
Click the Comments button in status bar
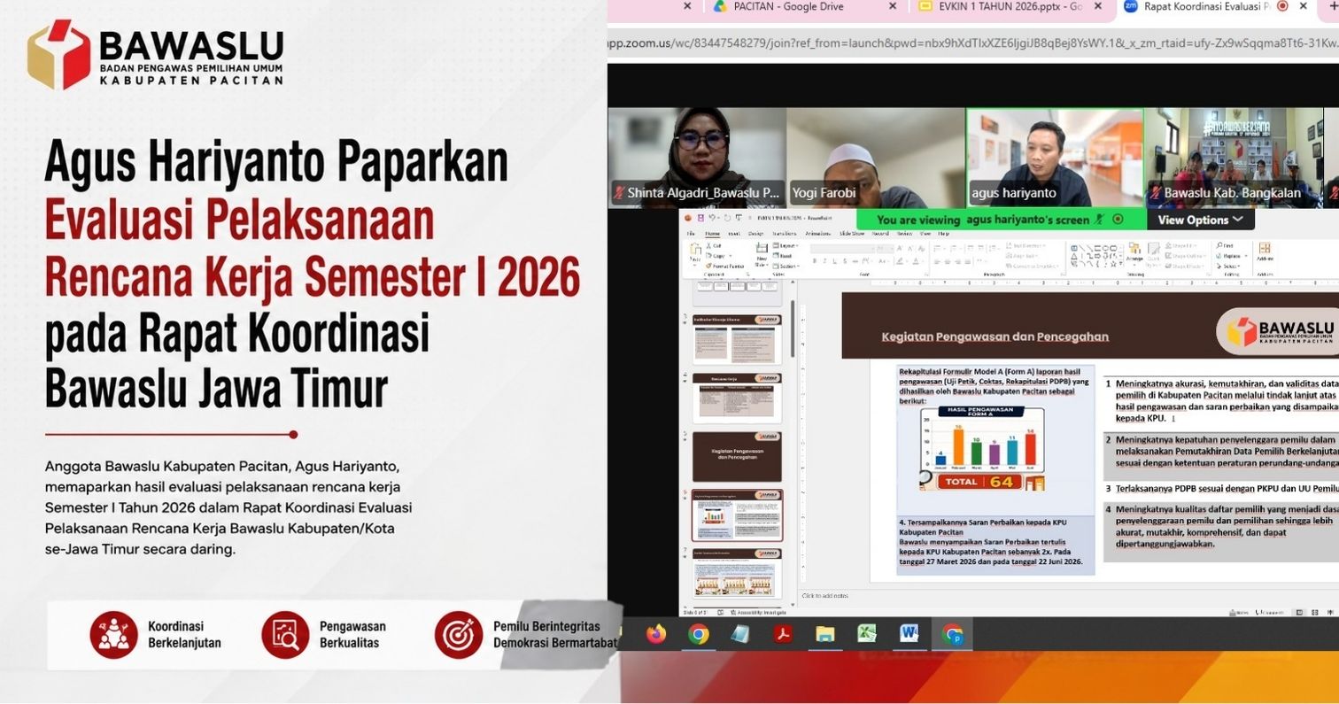(1269, 613)
